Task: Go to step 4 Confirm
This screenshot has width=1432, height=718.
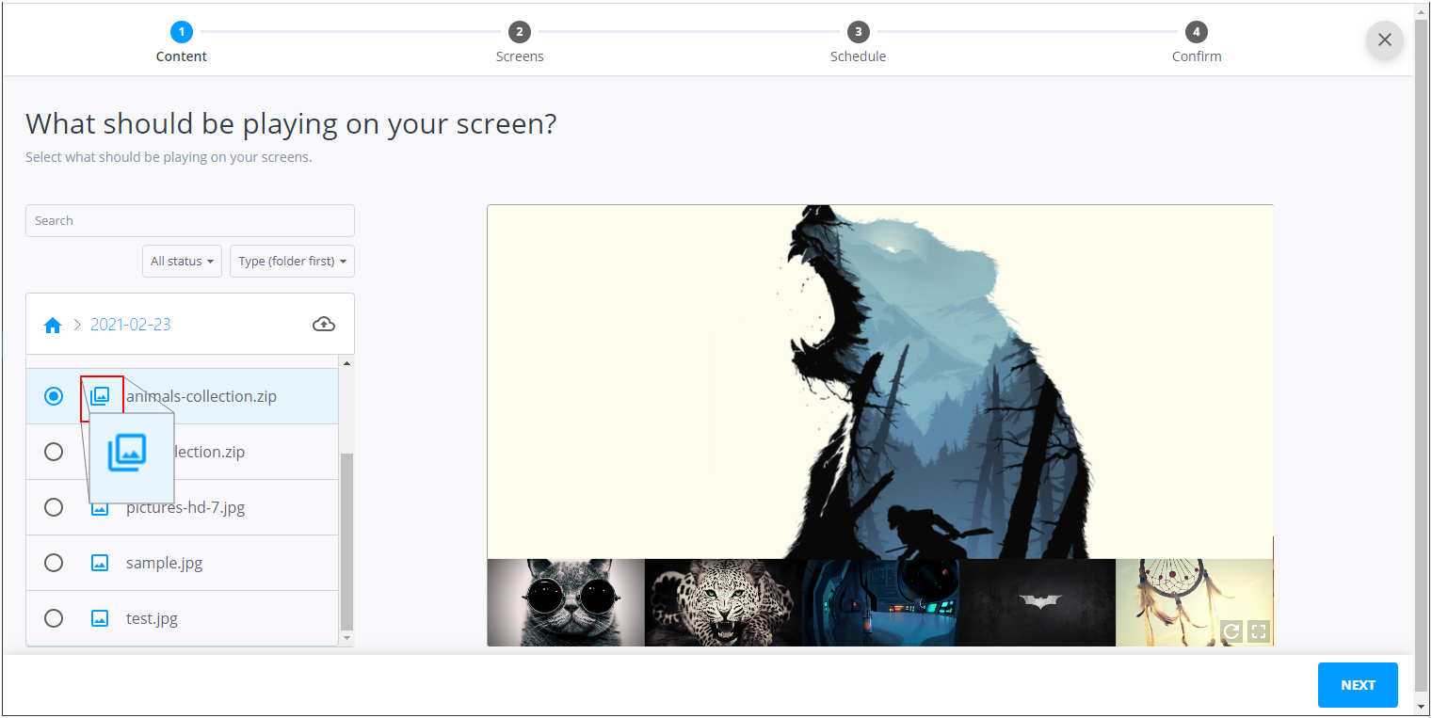Action: pyautogui.click(x=1197, y=43)
